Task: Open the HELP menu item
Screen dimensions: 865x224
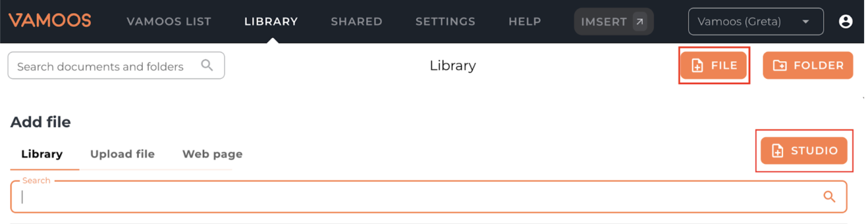Action: coord(525,22)
